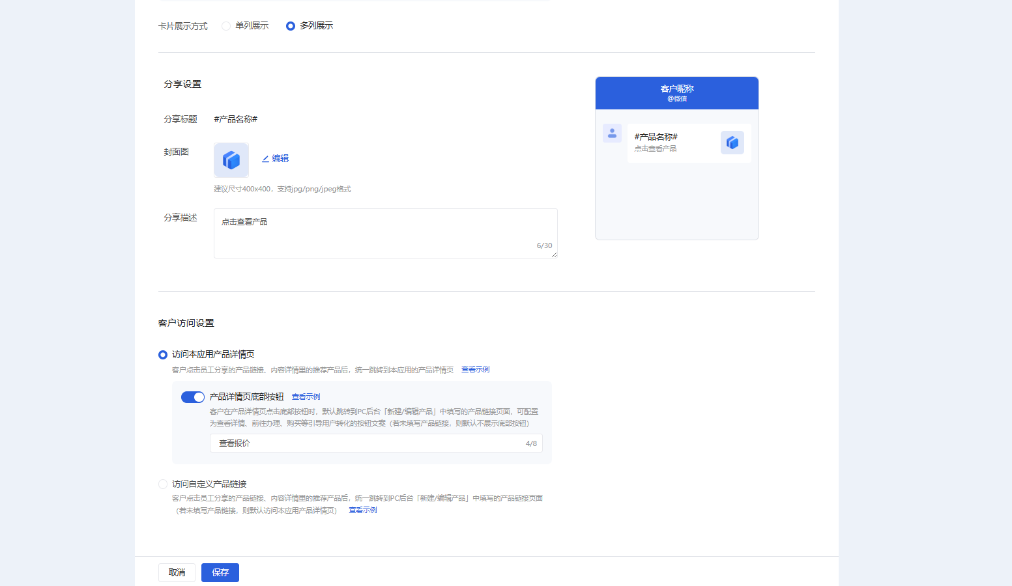
Task: Open 查看示例 link beside 产品详情页底部按钮
Action: click(306, 397)
